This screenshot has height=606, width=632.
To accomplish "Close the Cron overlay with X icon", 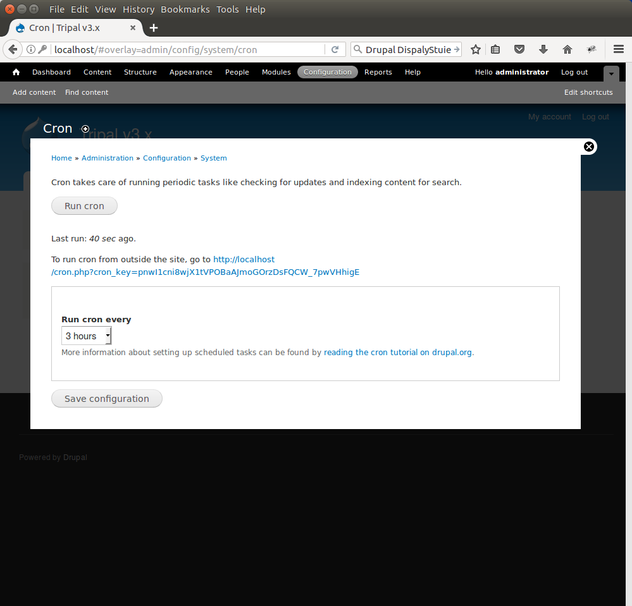I will (589, 147).
